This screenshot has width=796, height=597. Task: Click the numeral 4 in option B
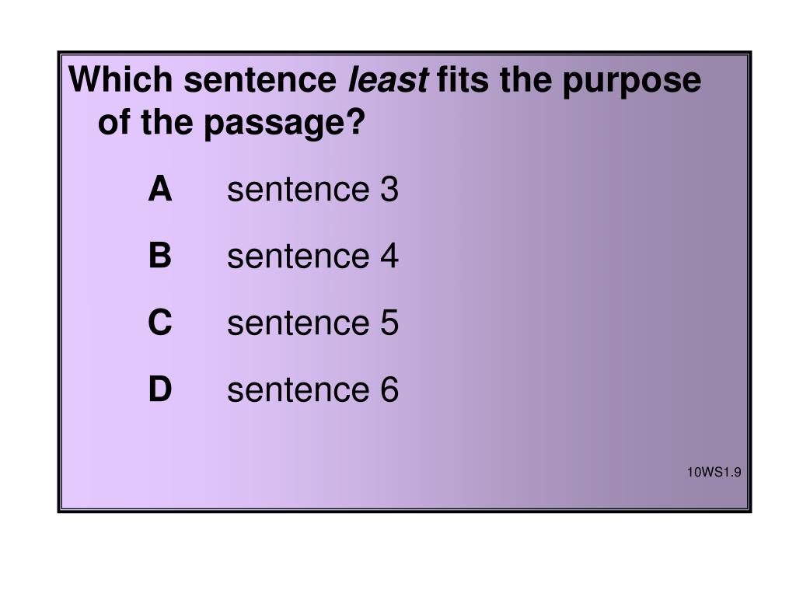click(x=389, y=256)
